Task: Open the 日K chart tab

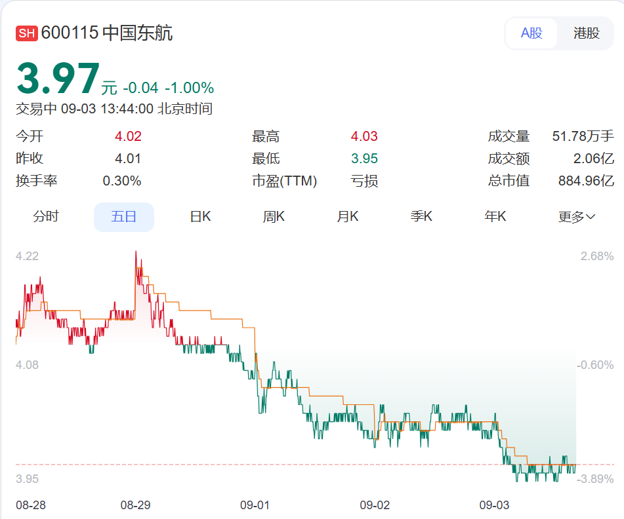Action: pyautogui.click(x=200, y=217)
